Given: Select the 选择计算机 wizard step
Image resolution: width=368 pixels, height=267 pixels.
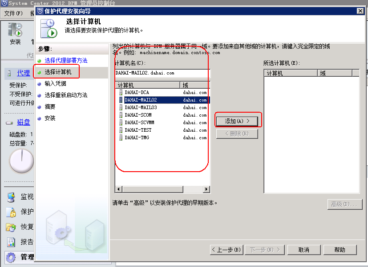Looking at the screenshot, I should 58,72.
